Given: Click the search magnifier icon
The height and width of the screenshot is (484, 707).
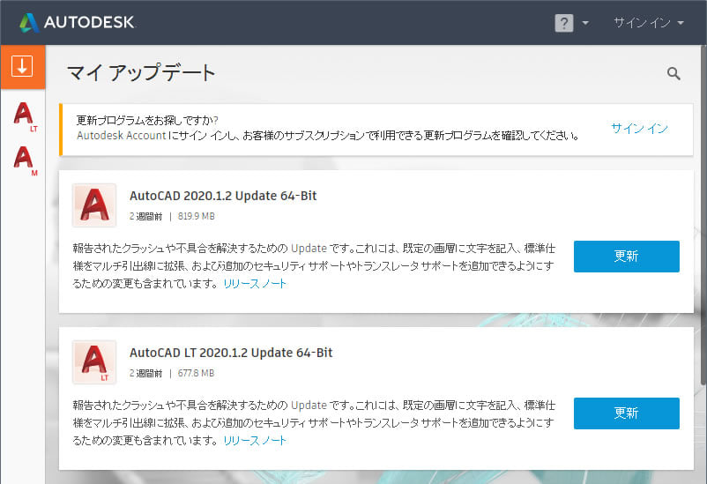Looking at the screenshot, I should 674,73.
